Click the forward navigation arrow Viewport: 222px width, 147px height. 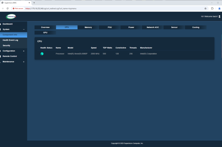click(3, 9)
